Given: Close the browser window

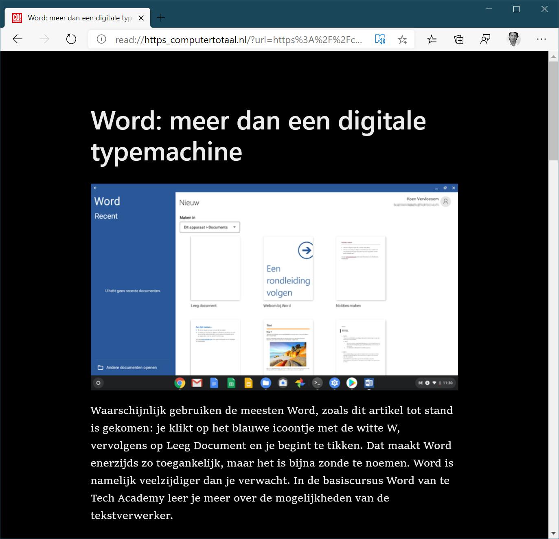Looking at the screenshot, I should pyautogui.click(x=544, y=9).
